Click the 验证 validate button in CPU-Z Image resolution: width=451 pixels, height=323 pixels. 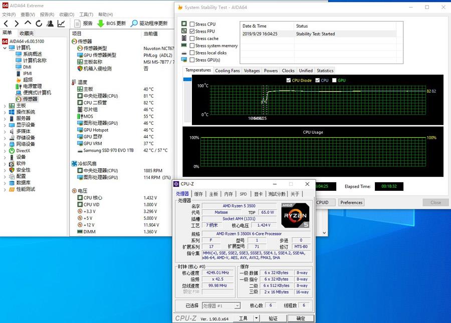point(273,318)
